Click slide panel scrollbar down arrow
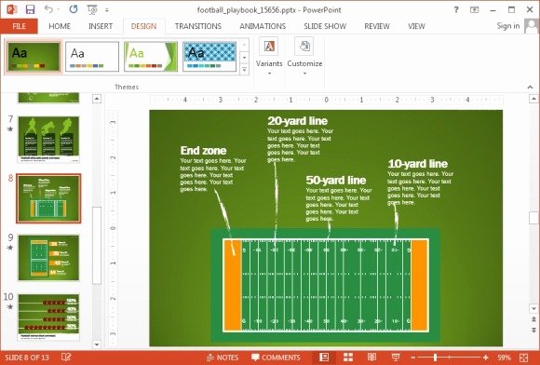The image size is (540, 365). coord(97,345)
